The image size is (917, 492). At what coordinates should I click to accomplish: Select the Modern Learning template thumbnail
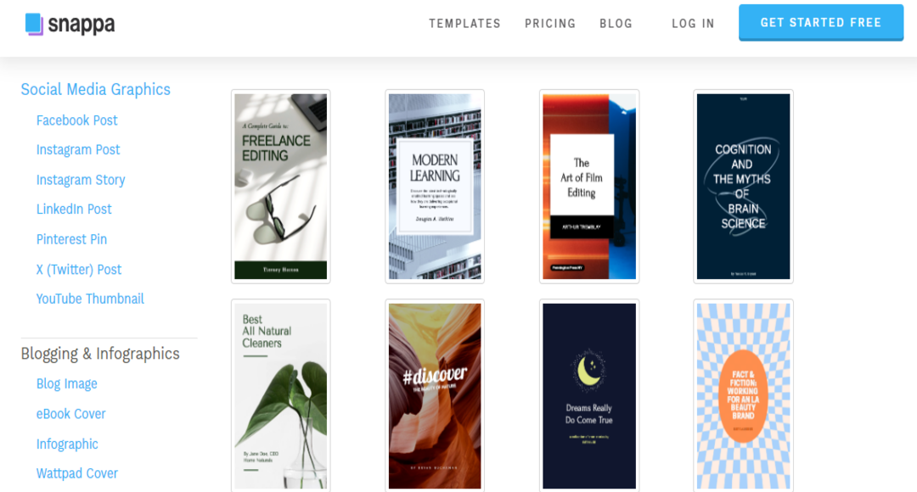tap(435, 187)
